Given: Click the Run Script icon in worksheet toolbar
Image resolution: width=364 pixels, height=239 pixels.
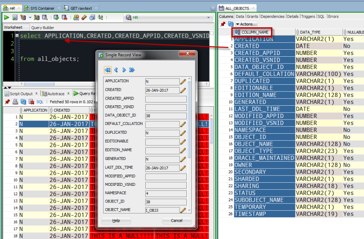Looking at the screenshot, I should [15, 17].
